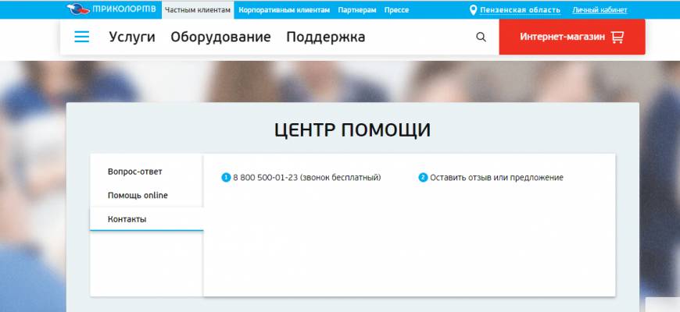Open the Партнерам section
This screenshot has height=312, width=680.
pos(357,9)
